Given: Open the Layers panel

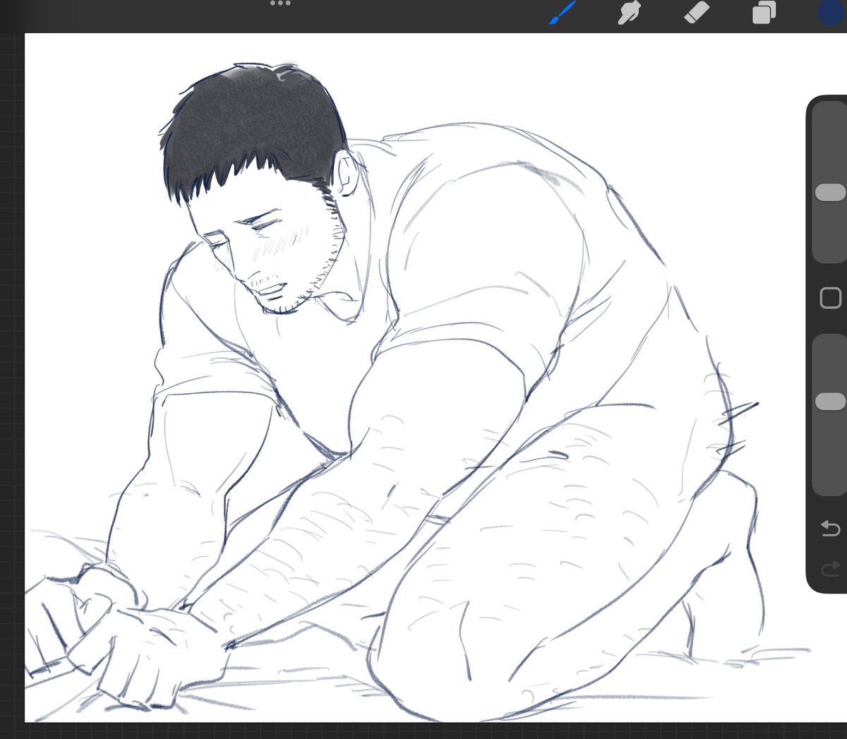Looking at the screenshot, I should [x=764, y=13].
